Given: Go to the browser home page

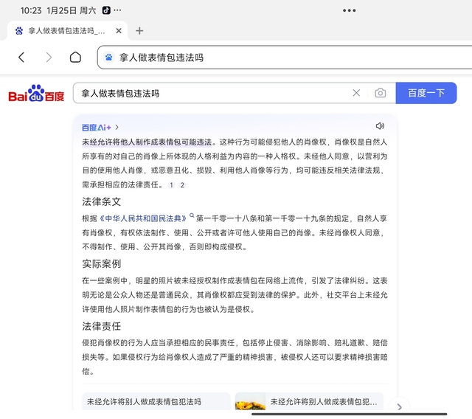Looking at the screenshot, I should coord(75,58).
